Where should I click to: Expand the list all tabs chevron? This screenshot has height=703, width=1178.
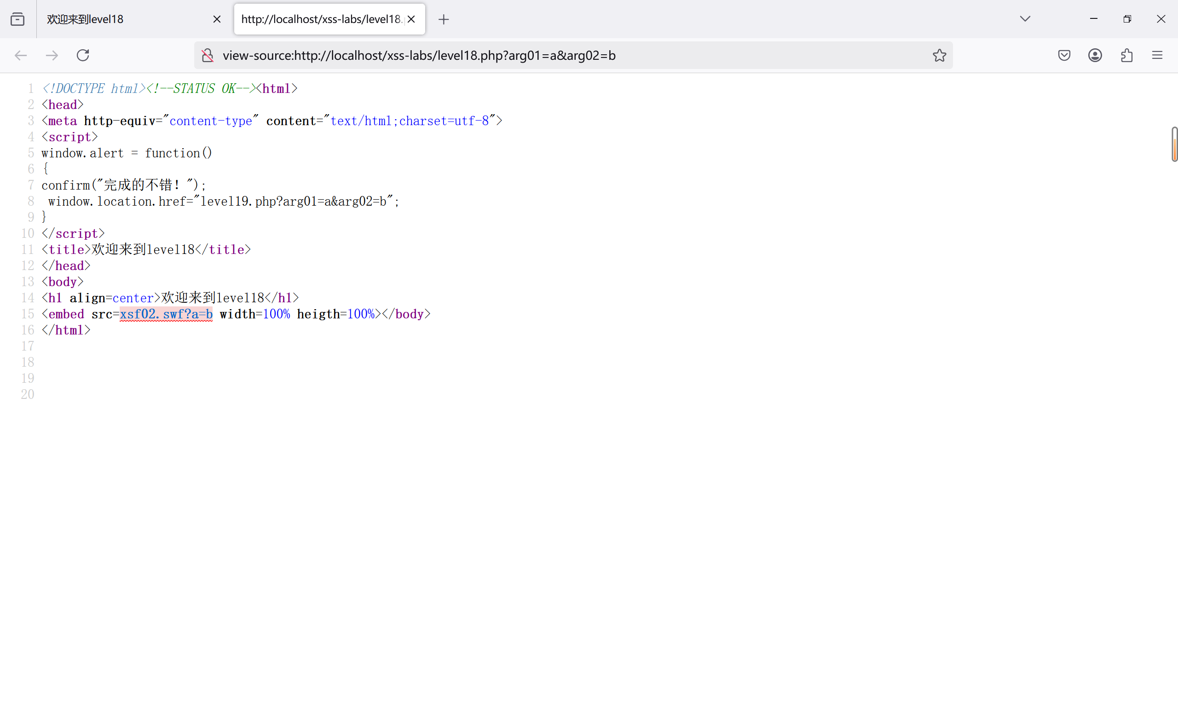click(1025, 19)
